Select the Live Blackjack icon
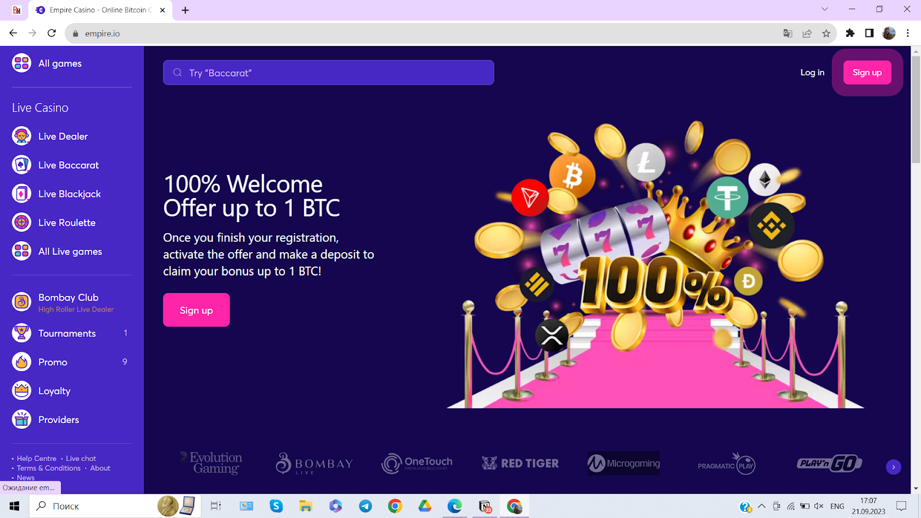 click(x=21, y=193)
